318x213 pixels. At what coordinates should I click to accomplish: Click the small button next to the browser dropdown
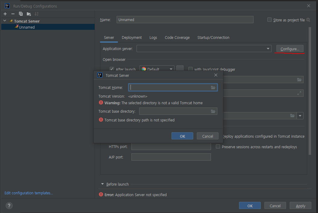click(x=180, y=68)
